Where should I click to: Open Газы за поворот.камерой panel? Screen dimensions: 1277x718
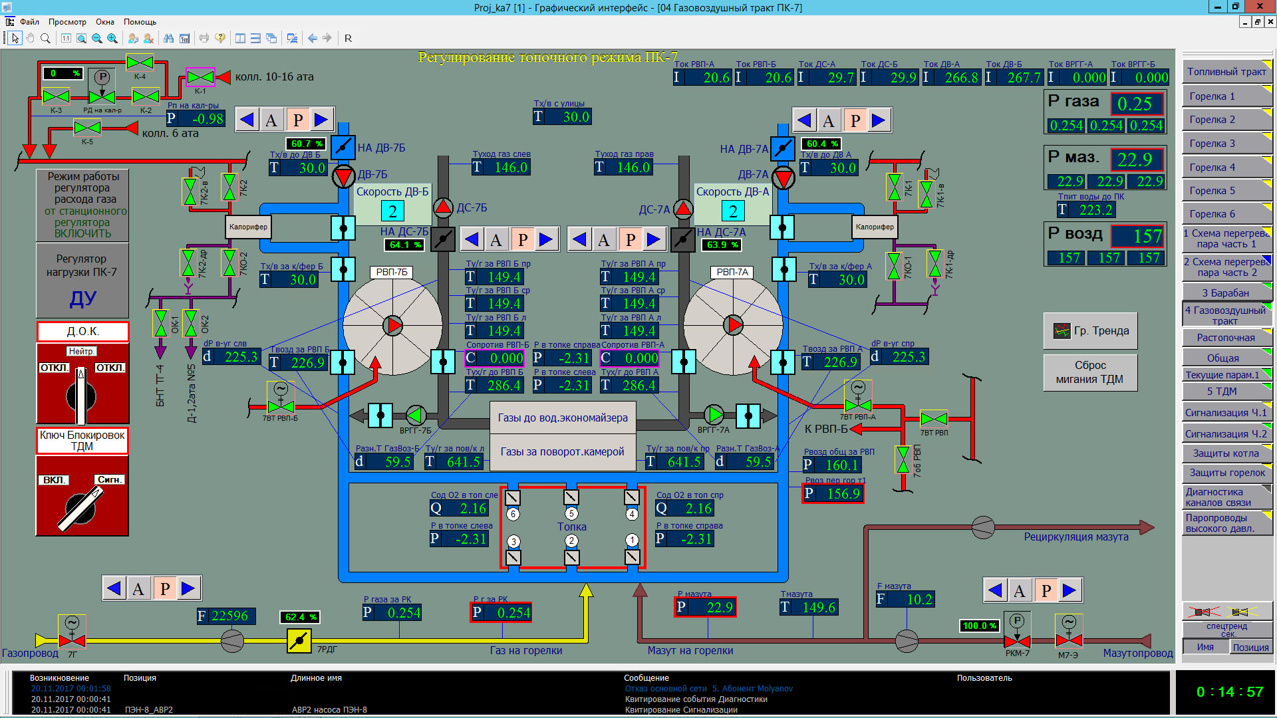(563, 452)
